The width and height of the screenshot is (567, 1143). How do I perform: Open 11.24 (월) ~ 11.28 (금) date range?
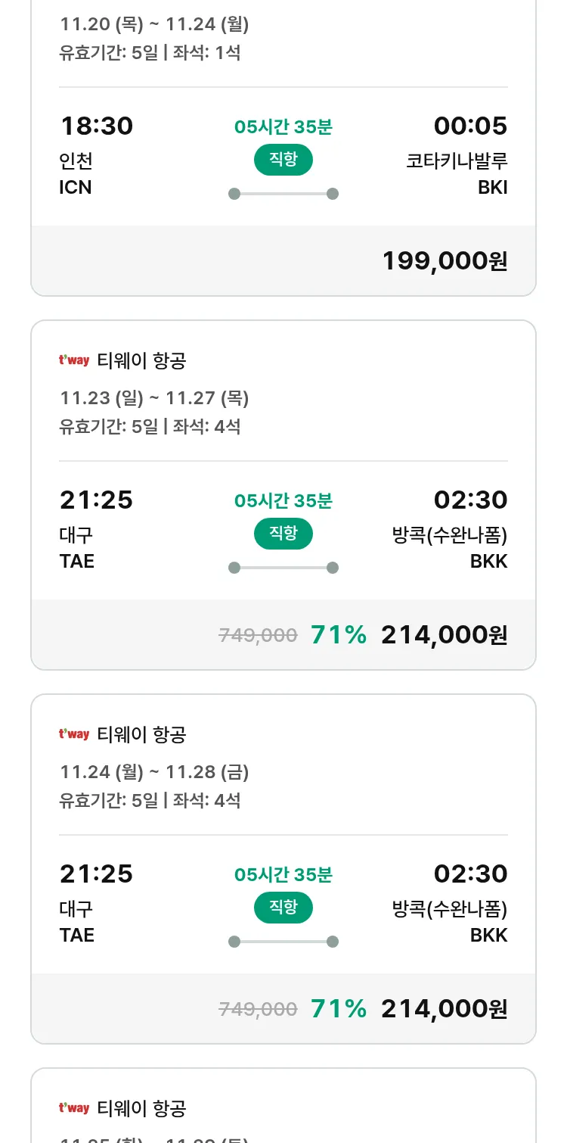[x=154, y=772]
